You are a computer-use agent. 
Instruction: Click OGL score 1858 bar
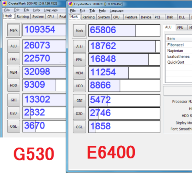[124, 127]
